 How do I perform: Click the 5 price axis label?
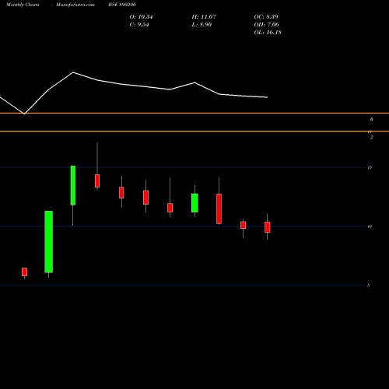point(369,286)
